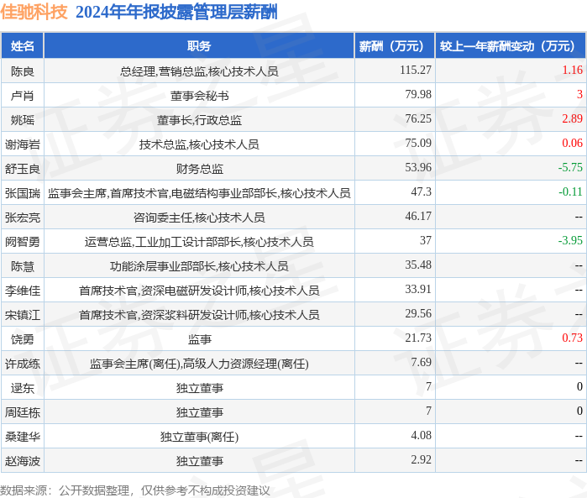Click the salary value 79.98
Screen dimensions: 587x498
tap(418, 94)
